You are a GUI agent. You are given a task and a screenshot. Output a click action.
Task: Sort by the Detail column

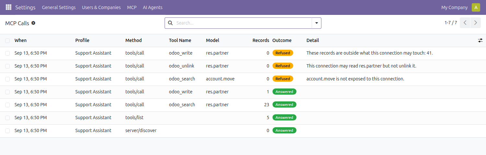click(313, 40)
